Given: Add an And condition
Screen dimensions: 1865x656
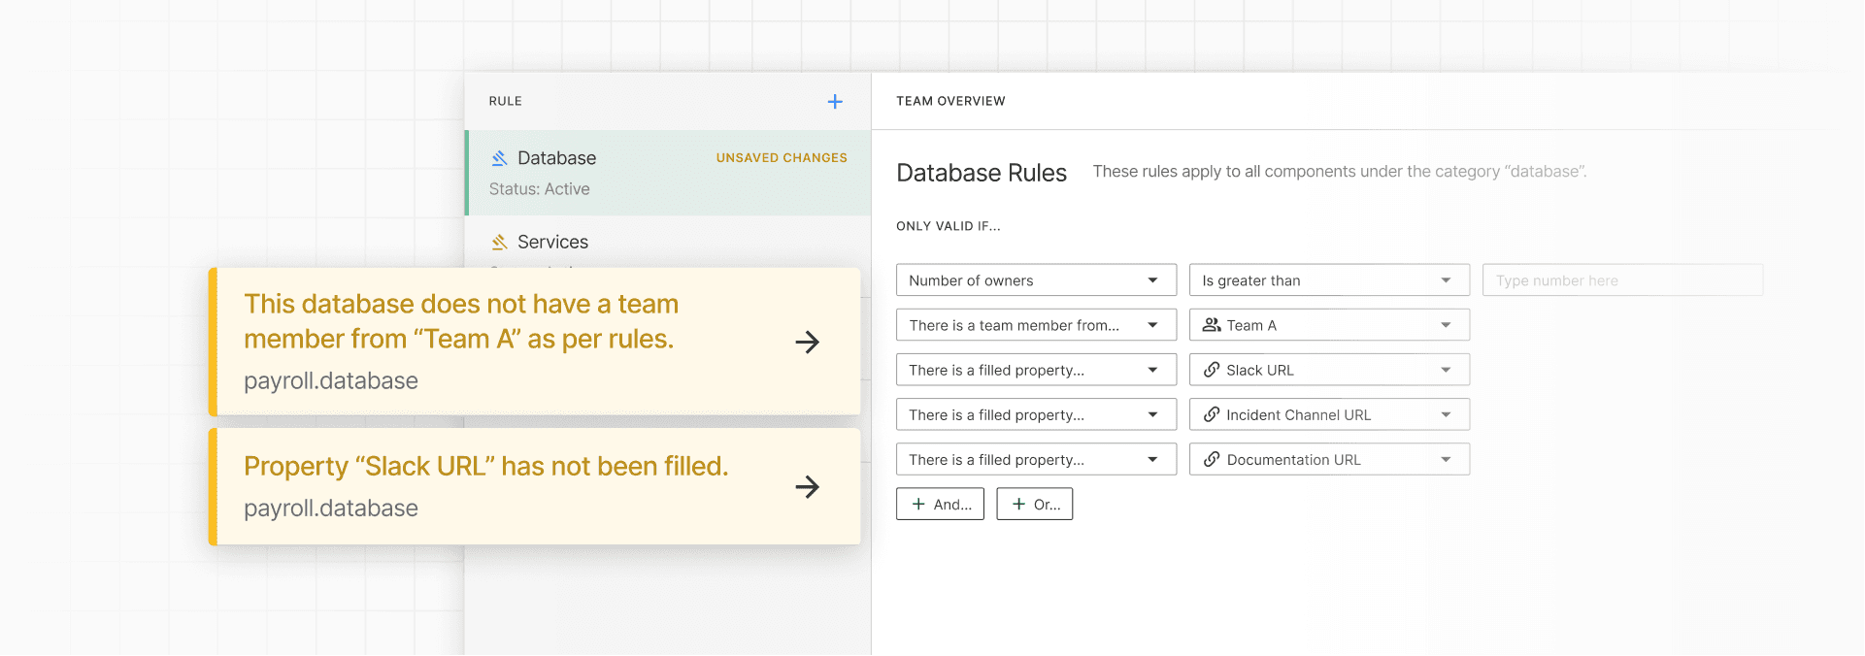Looking at the screenshot, I should [x=940, y=504].
